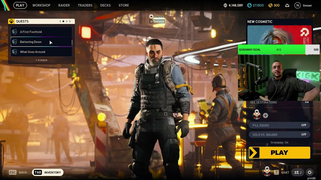Click the "In Speranza" status label
This screenshot has height=180, width=321.
[x=157, y=21]
